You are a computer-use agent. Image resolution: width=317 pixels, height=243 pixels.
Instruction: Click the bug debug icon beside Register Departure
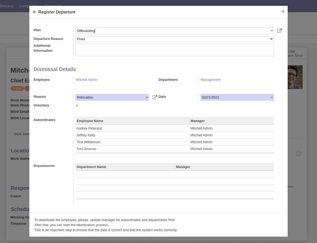pos(34,12)
